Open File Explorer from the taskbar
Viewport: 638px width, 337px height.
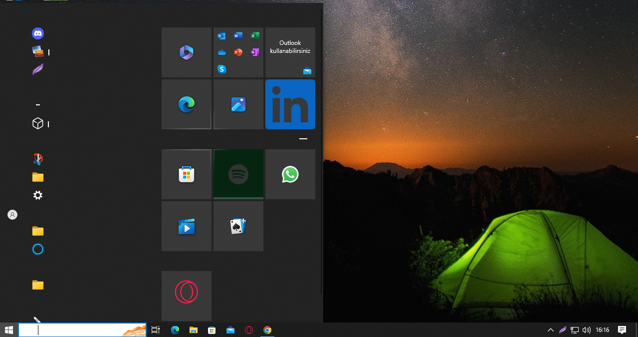point(194,330)
